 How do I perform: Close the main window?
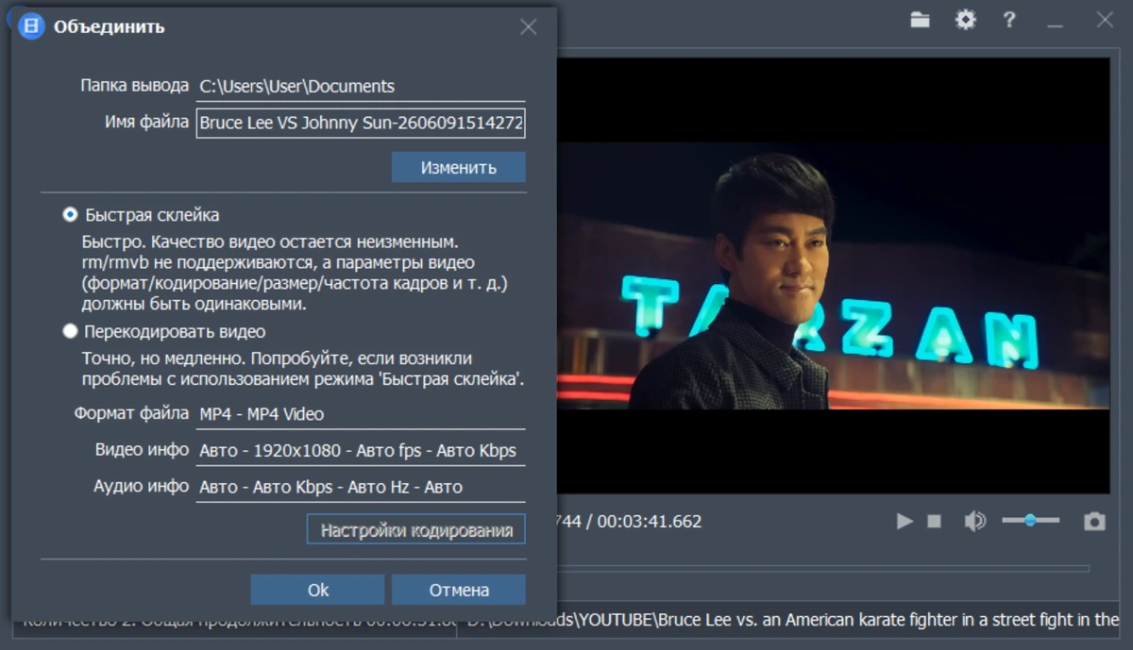1105,20
